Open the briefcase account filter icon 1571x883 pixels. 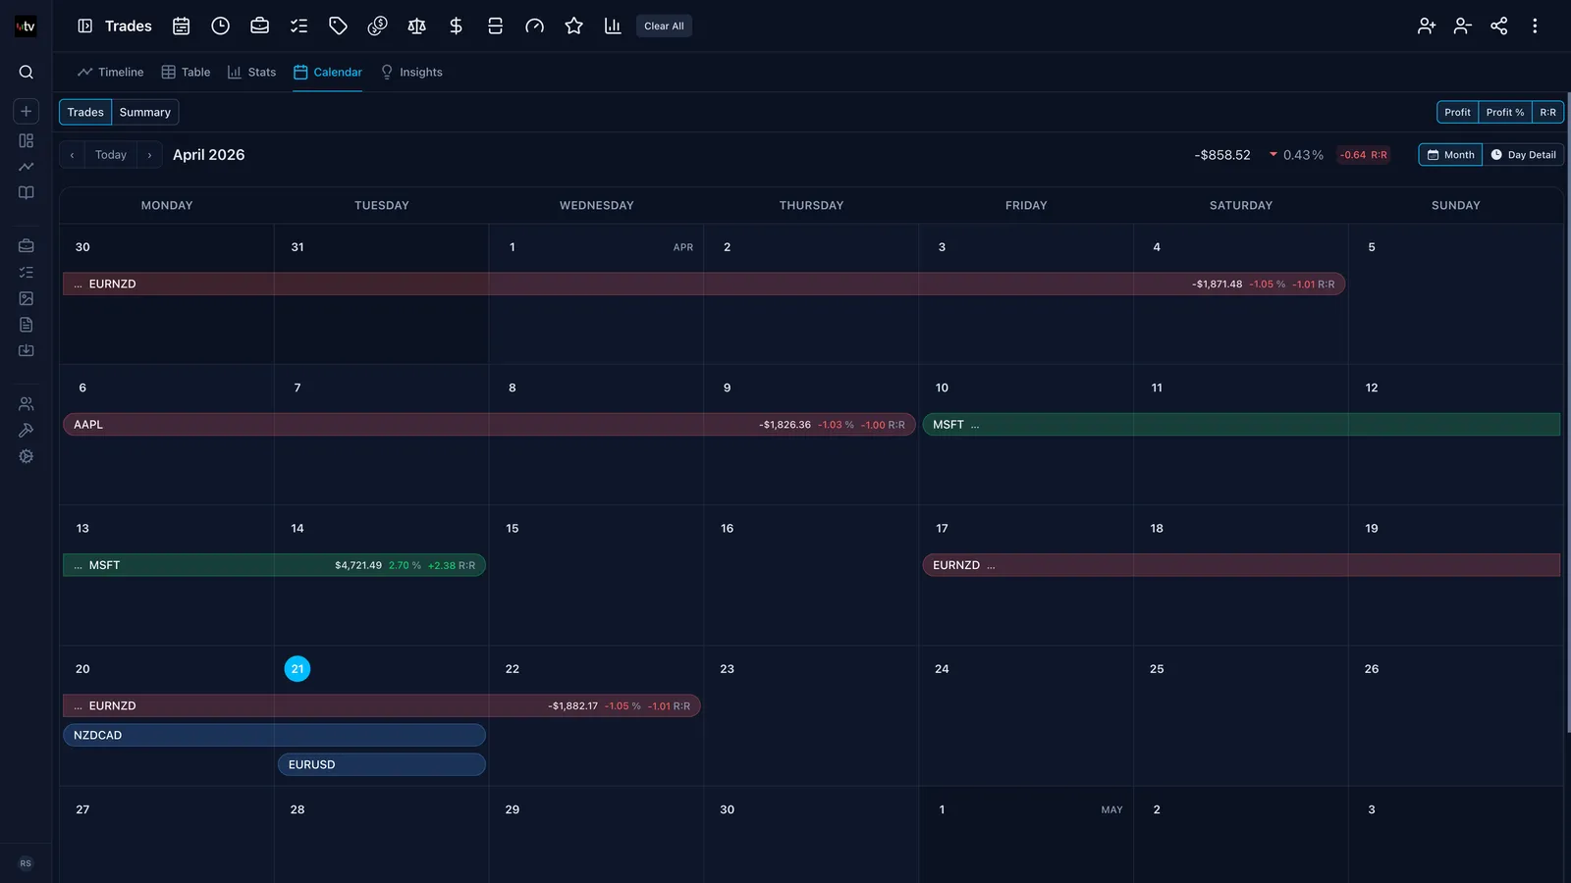(x=259, y=26)
